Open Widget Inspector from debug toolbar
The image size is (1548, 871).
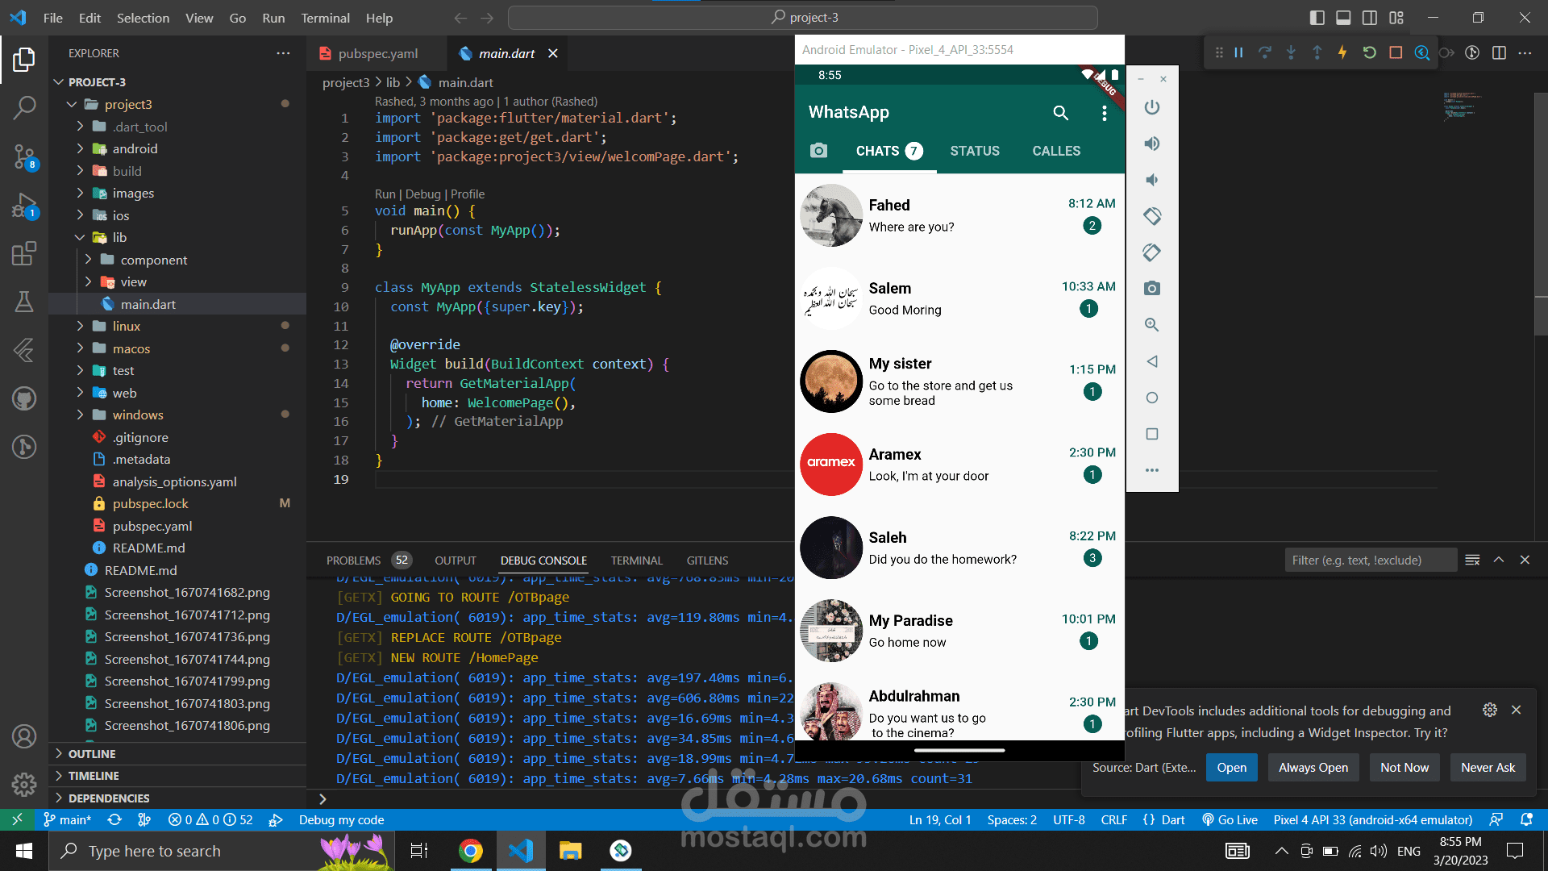[x=1421, y=52]
